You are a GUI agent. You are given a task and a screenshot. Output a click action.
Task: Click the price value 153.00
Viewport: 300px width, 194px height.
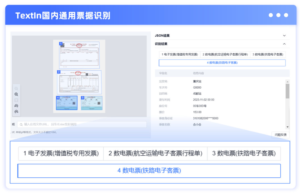[x=197, y=112]
